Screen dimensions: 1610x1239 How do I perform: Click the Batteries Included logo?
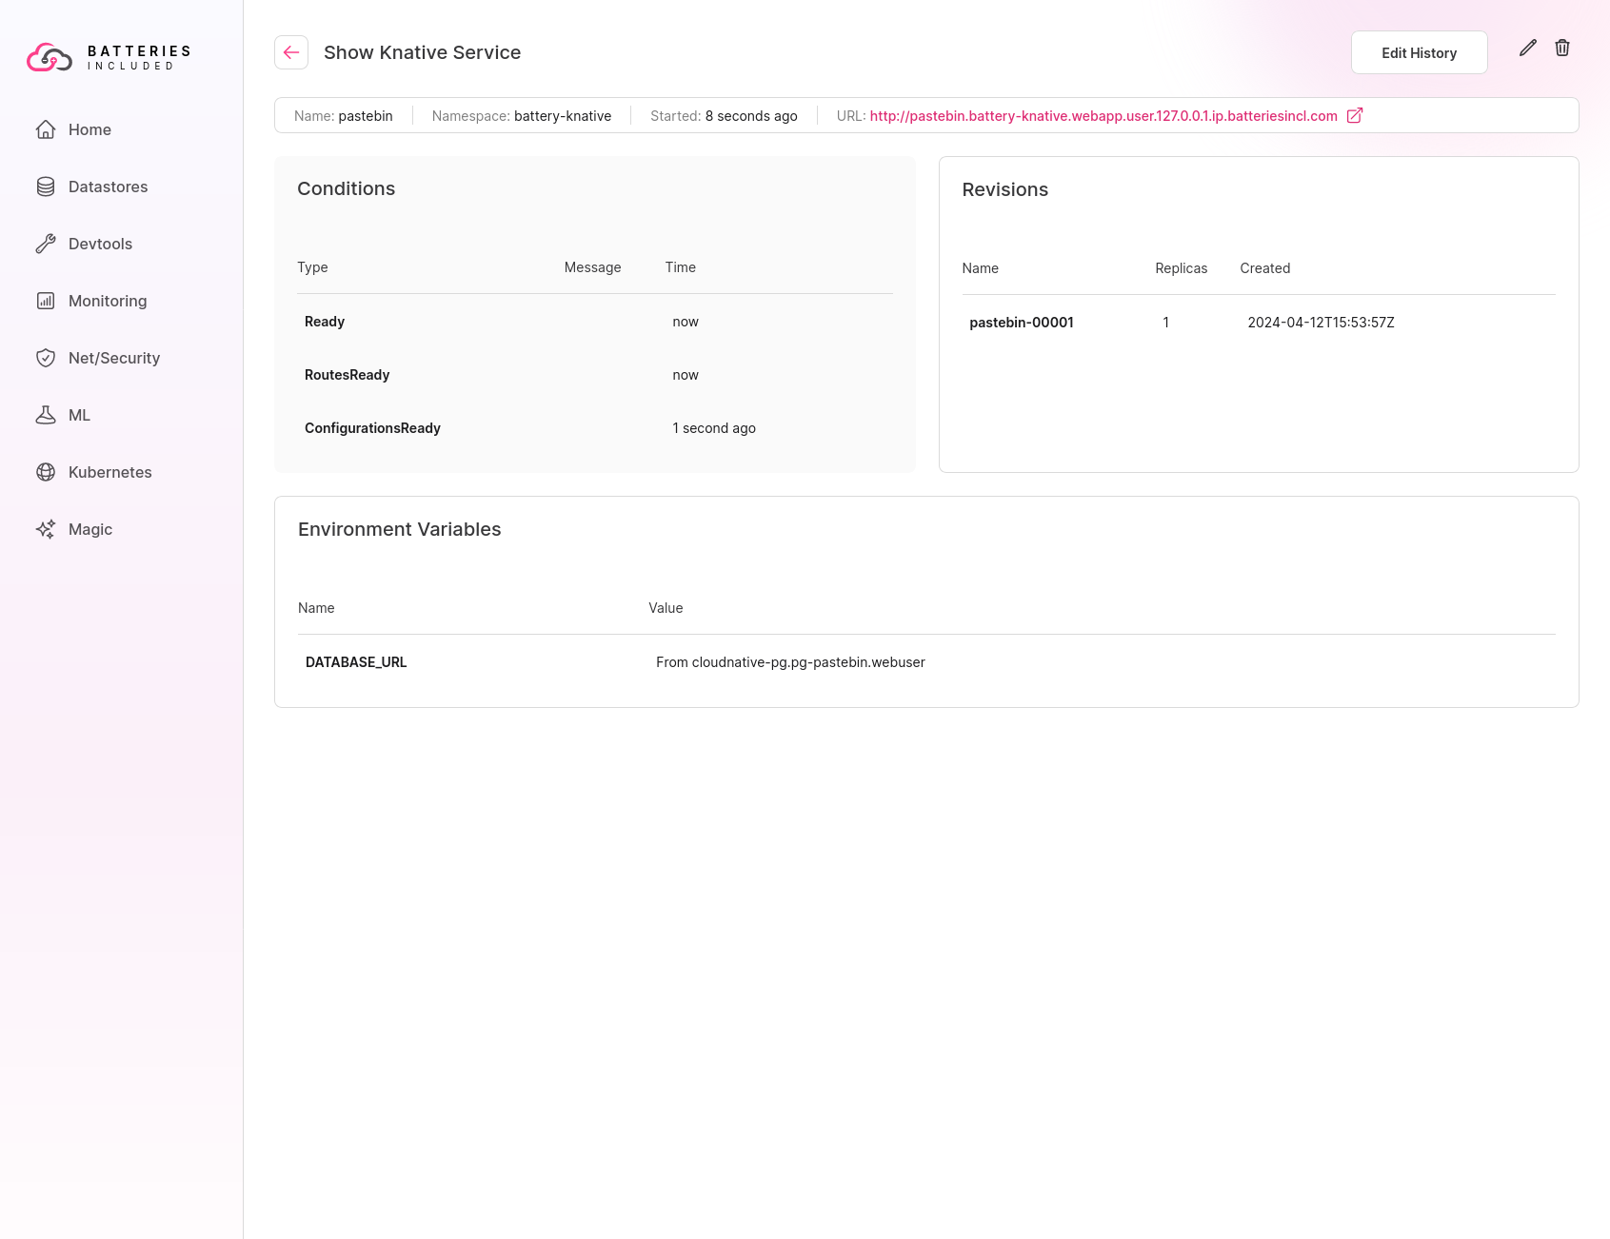point(109,57)
